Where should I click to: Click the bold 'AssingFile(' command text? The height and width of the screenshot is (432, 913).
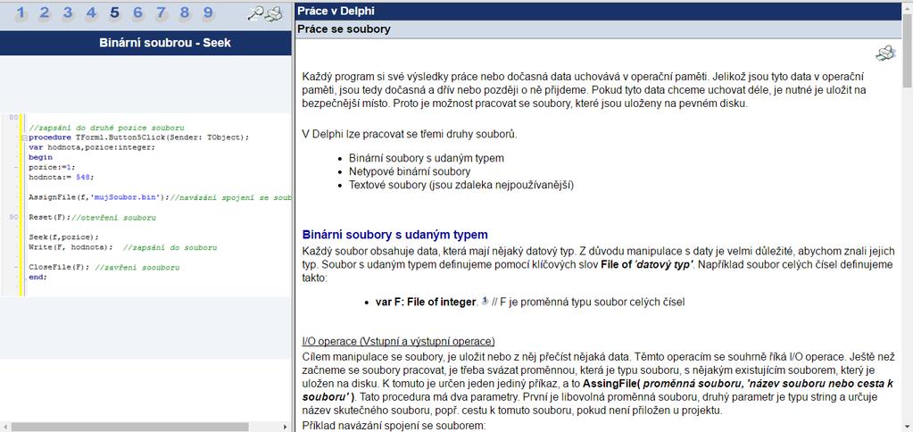[x=612, y=384]
